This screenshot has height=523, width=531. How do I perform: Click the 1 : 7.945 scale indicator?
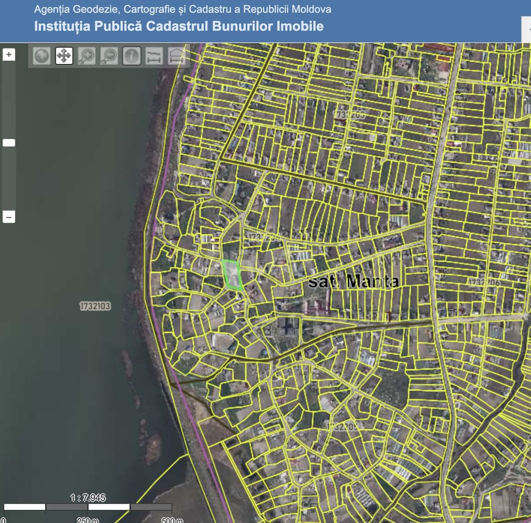pyautogui.click(x=88, y=498)
